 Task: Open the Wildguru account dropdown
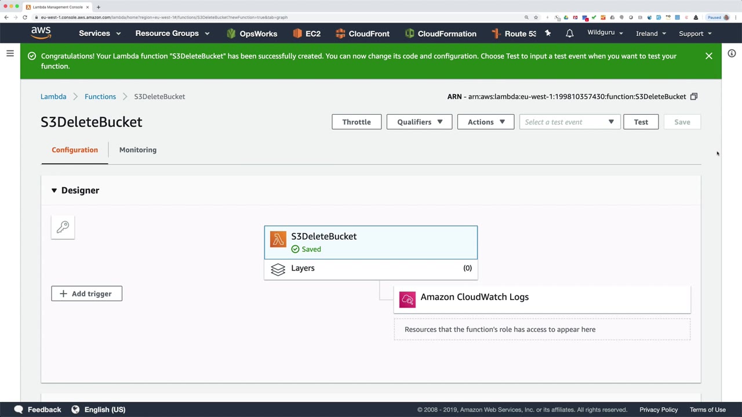click(x=605, y=33)
